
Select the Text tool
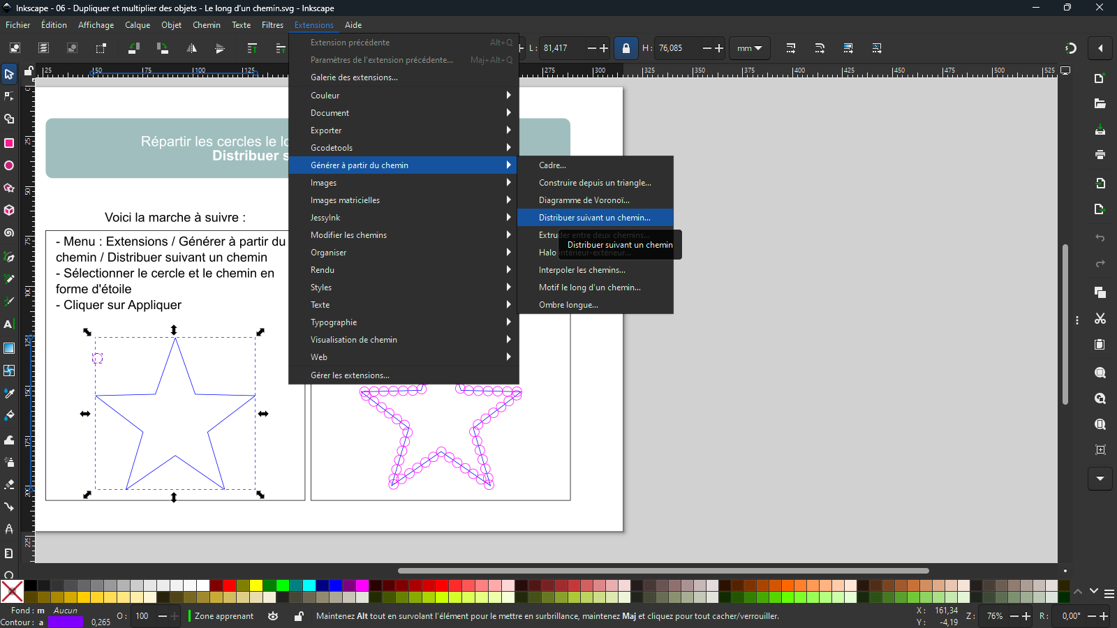point(9,324)
